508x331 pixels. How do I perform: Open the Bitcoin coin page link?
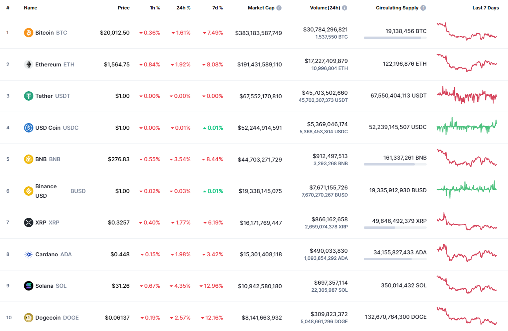pyautogui.click(x=44, y=33)
